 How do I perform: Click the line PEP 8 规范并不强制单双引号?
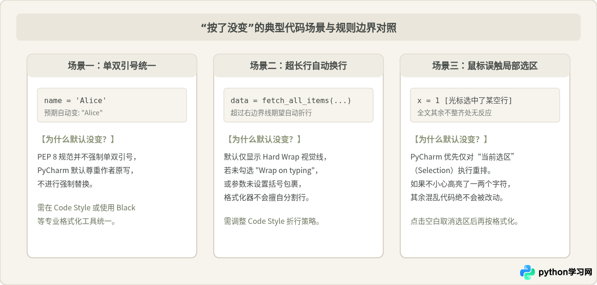(x=87, y=157)
